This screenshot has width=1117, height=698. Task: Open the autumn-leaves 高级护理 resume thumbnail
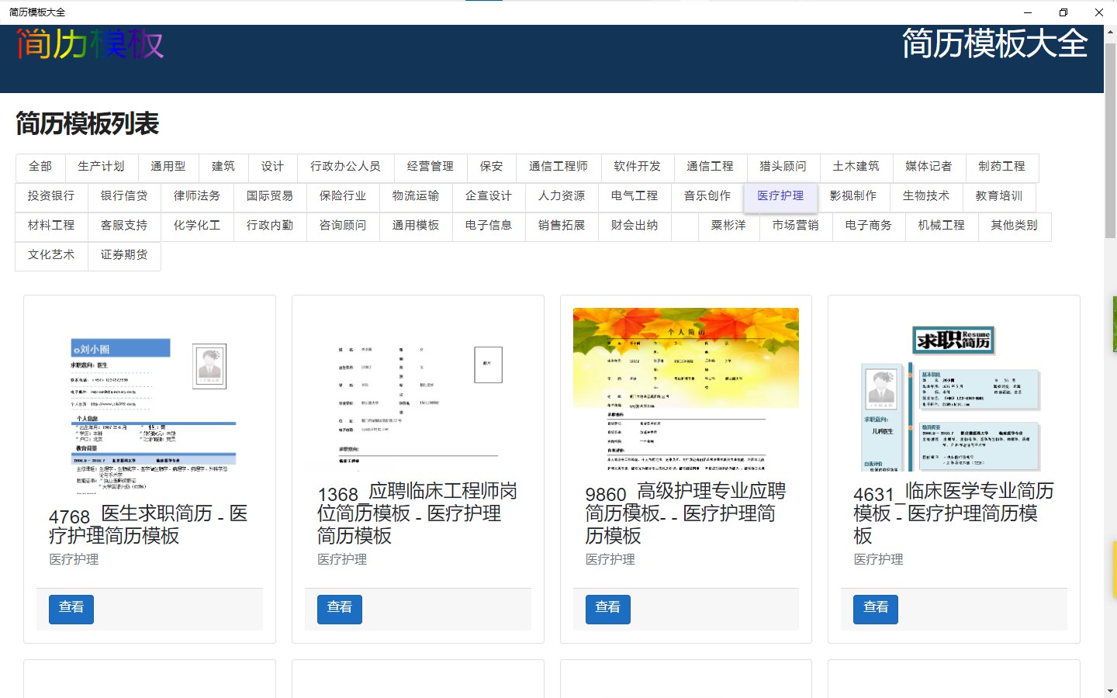click(686, 389)
